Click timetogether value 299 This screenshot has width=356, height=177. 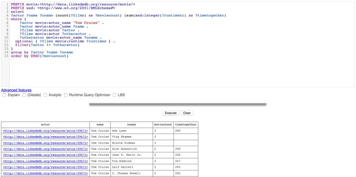[178, 131]
